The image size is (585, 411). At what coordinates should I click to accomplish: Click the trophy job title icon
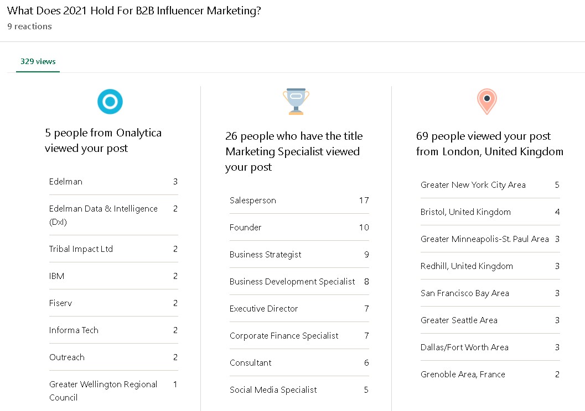pyautogui.click(x=296, y=102)
